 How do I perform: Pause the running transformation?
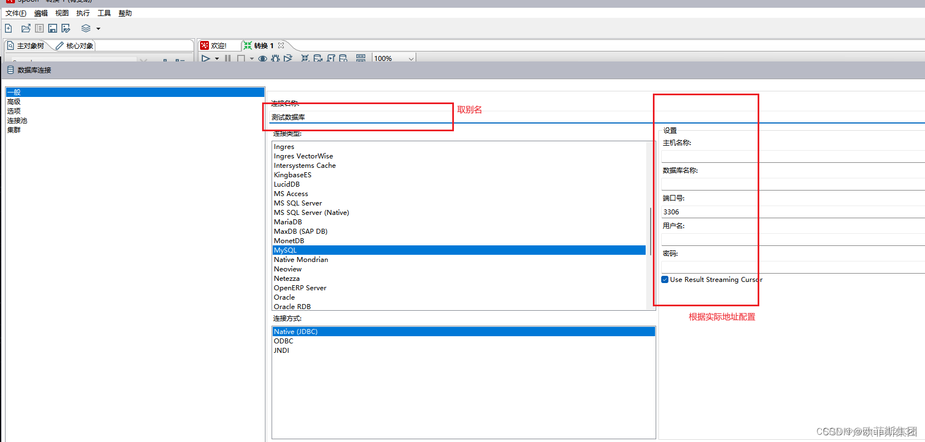(x=228, y=58)
